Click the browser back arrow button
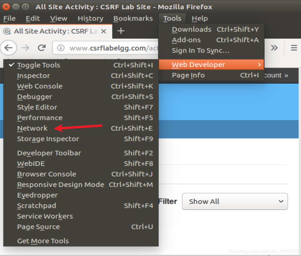The height and width of the screenshot is (256, 301). point(9,48)
